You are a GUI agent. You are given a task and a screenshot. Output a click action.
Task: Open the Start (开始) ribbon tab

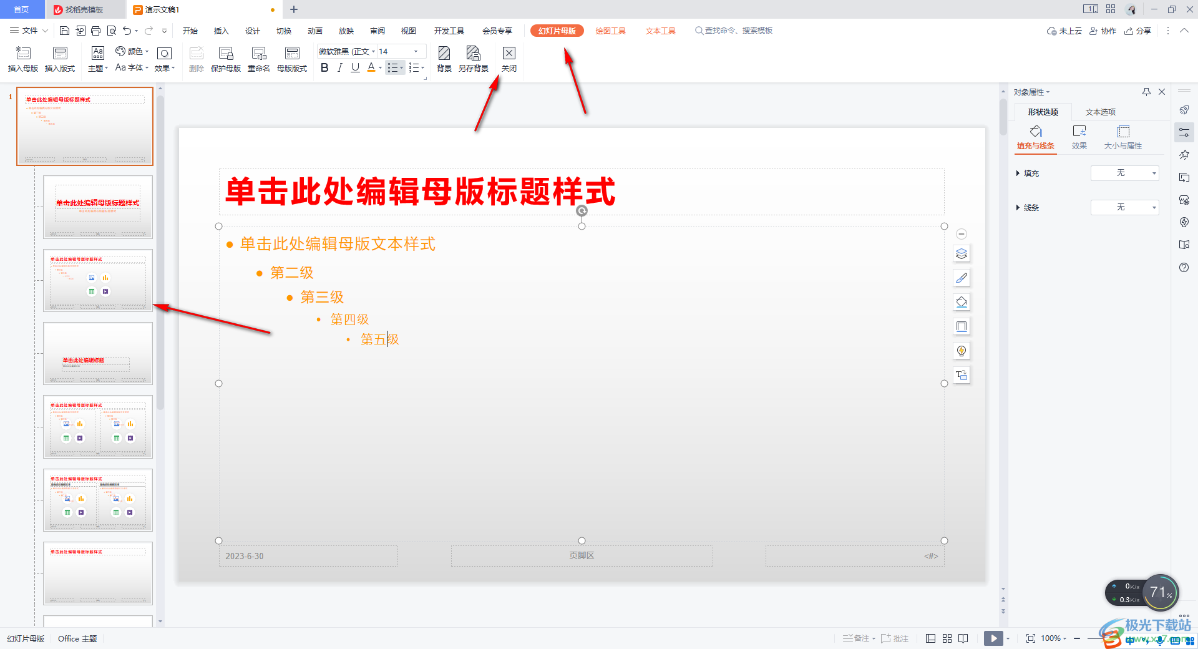click(x=190, y=31)
